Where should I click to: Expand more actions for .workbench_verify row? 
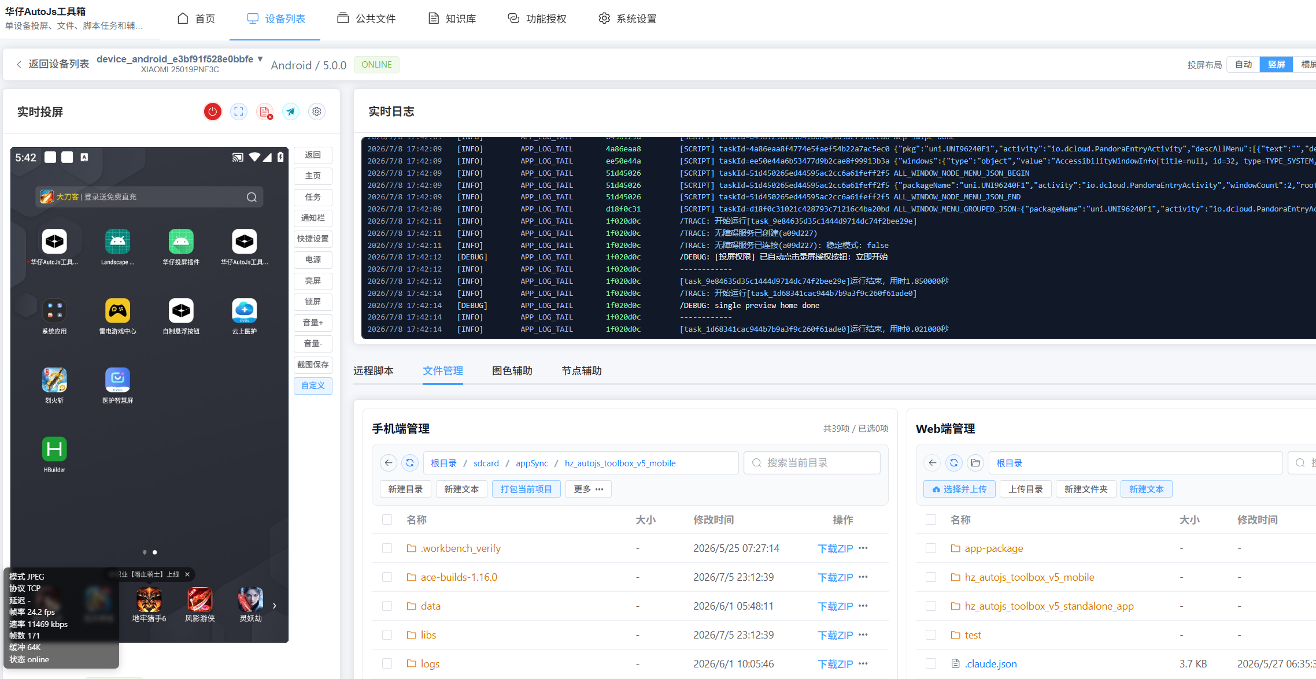point(863,548)
